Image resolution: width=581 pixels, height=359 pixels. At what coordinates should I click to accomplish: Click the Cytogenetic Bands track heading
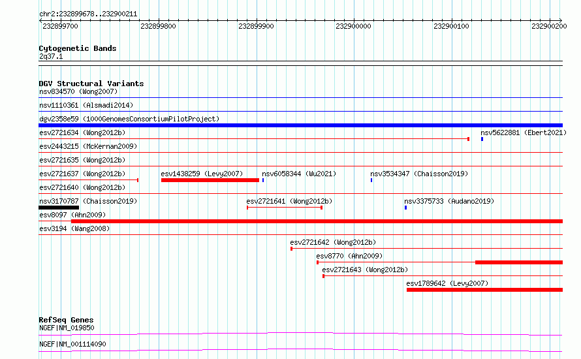tap(78, 48)
